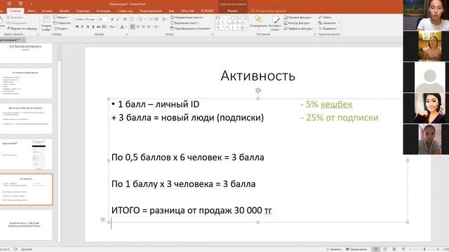Screen dimensions: 449x252
Task: Click the zoom slider handle in status bar
Action: click(x=424, y=249)
